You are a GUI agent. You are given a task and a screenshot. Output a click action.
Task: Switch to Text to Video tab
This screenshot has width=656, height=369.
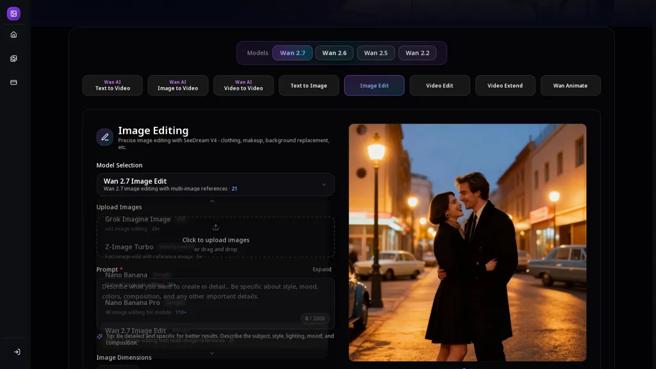pyautogui.click(x=113, y=85)
